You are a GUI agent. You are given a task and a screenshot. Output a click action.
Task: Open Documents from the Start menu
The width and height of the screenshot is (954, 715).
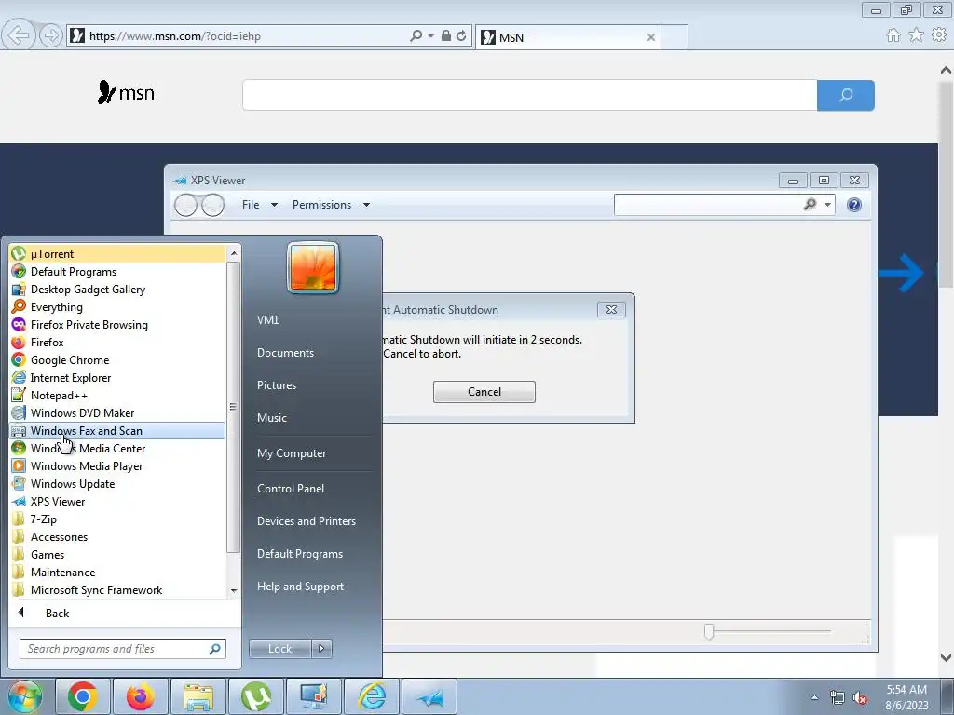(285, 353)
